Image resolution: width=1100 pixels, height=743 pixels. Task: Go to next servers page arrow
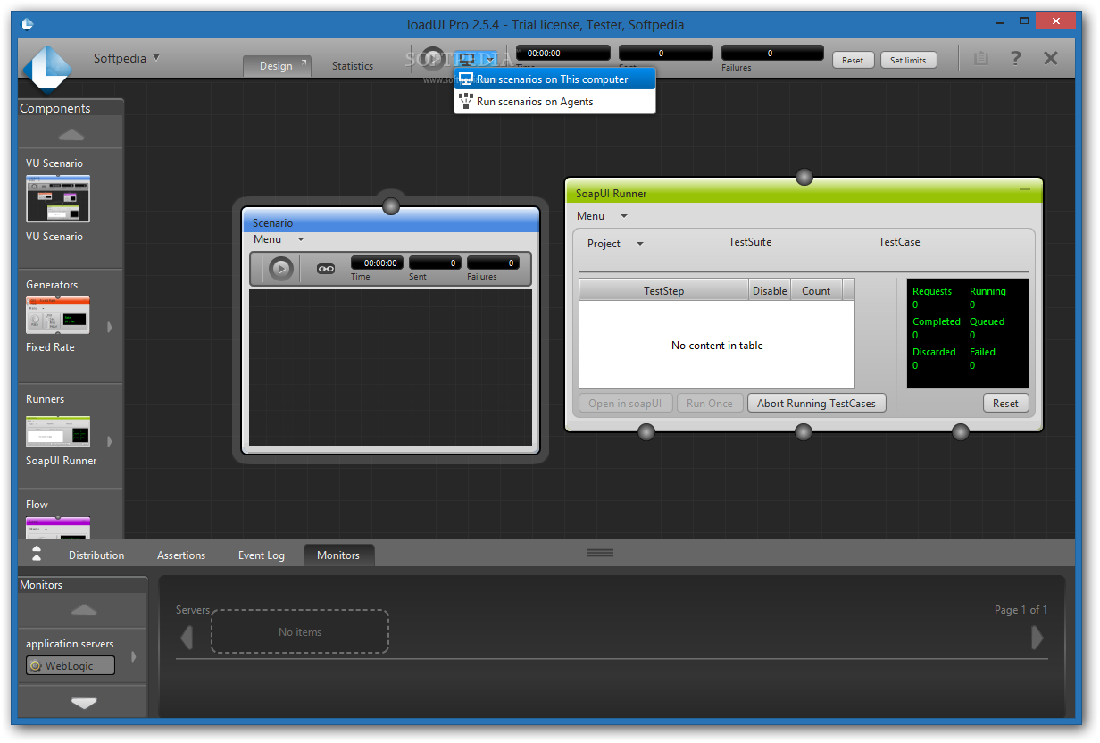pyautogui.click(x=1037, y=638)
